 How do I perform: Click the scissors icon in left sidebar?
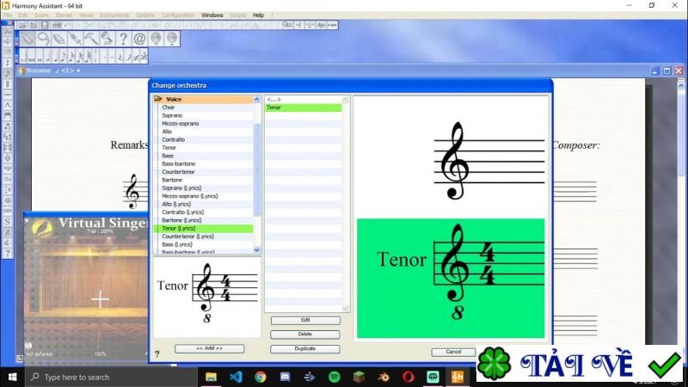pyautogui.click(x=7, y=32)
